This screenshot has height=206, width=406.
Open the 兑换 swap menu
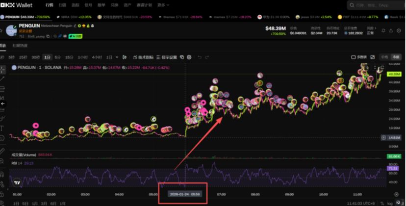tap(114, 5)
